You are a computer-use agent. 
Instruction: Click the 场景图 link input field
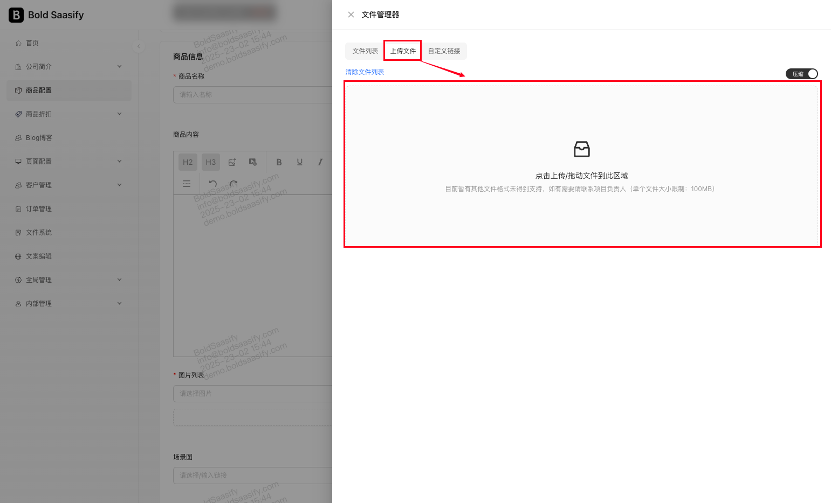pos(252,476)
